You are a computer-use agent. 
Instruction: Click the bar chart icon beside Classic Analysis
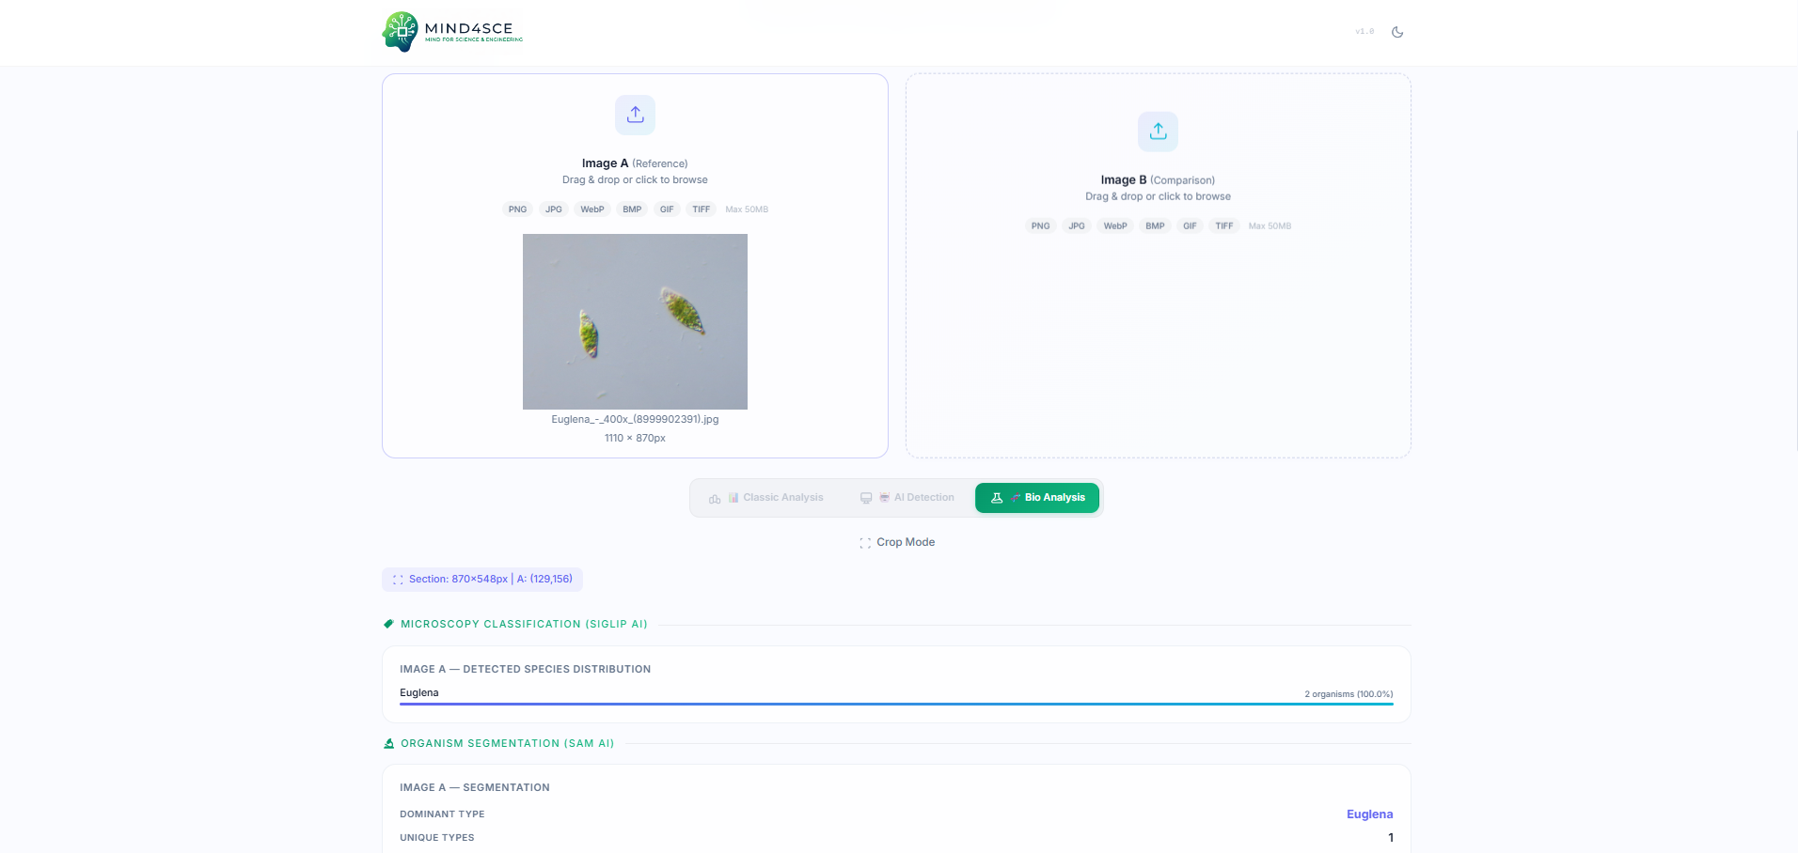click(x=733, y=497)
